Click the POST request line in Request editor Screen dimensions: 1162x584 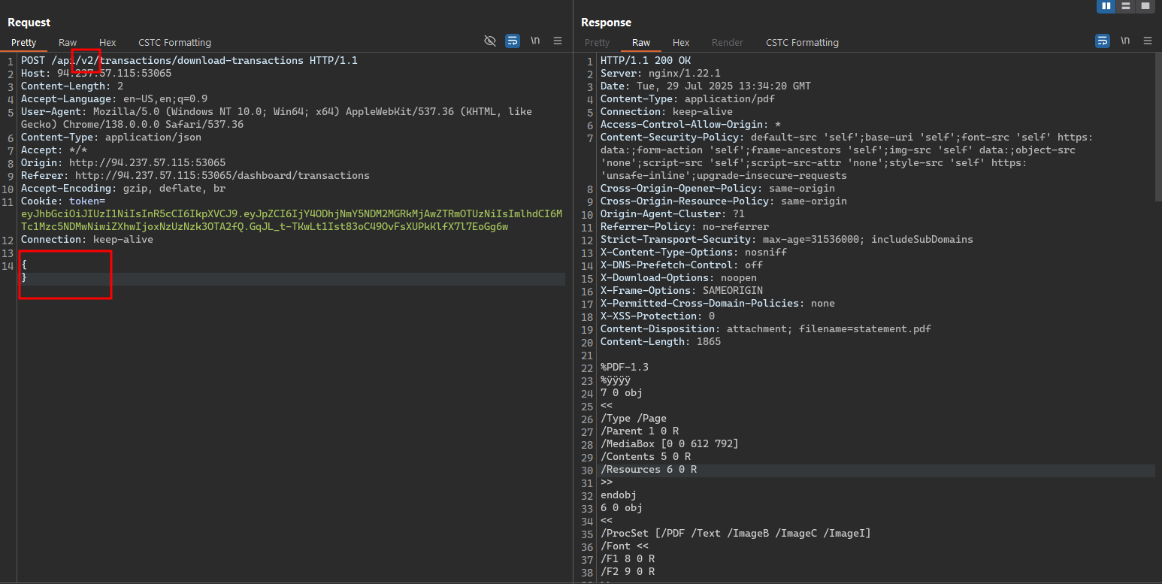189,60
